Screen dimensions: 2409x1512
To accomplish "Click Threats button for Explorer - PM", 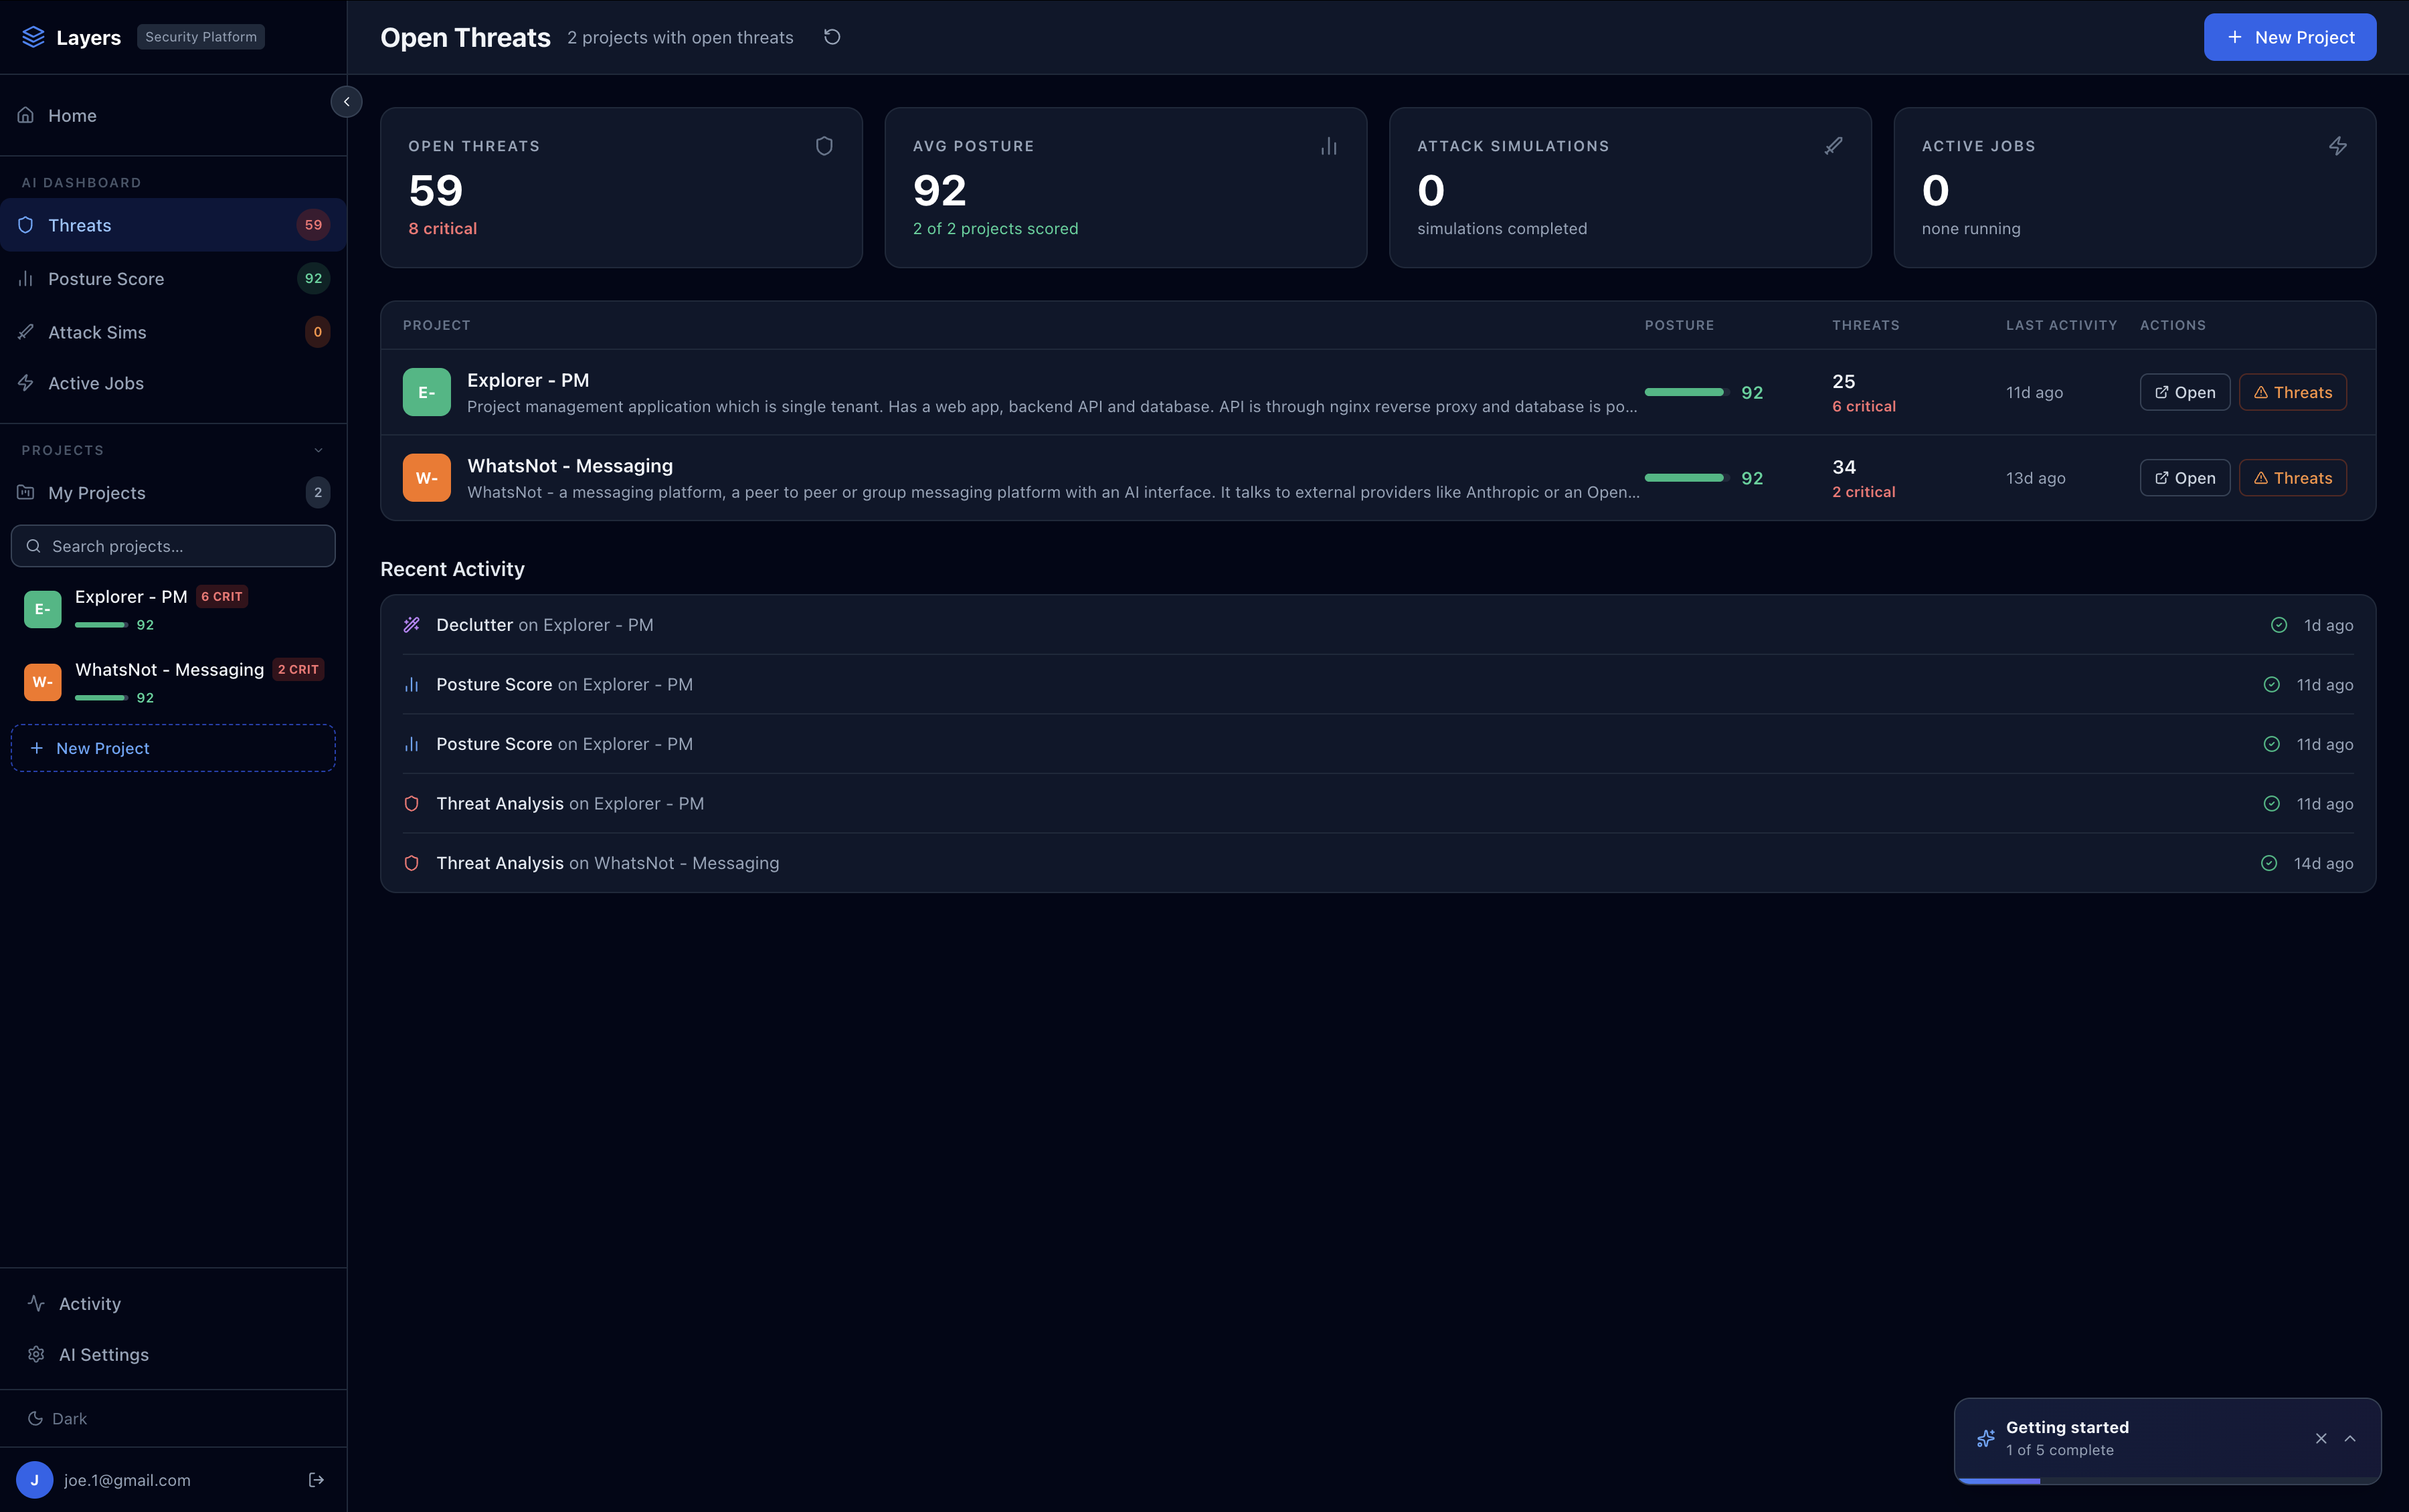I will tap(2293, 392).
